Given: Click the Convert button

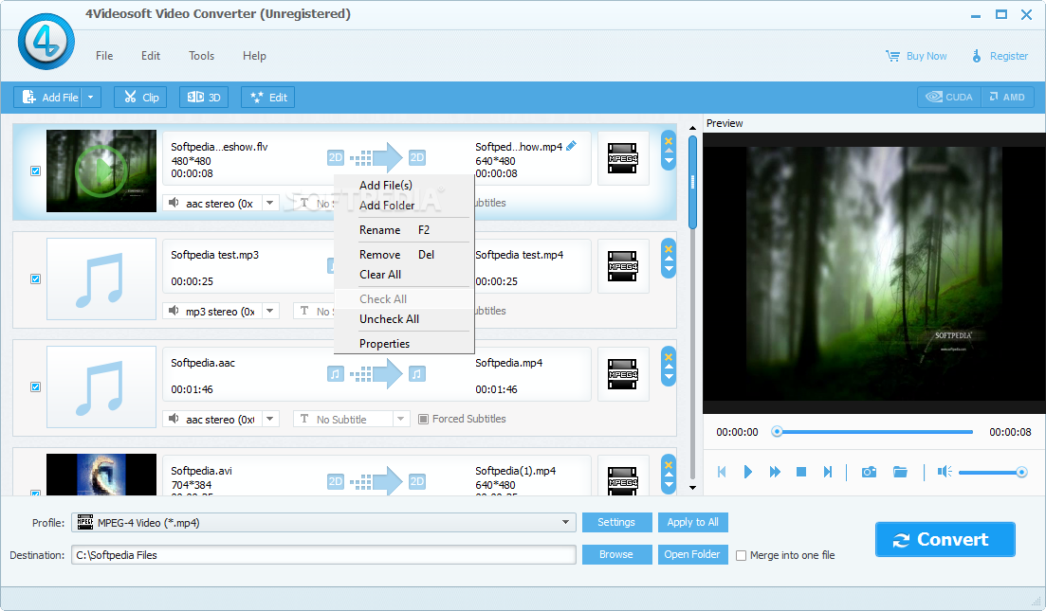Looking at the screenshot, I should tap(945, 539).
